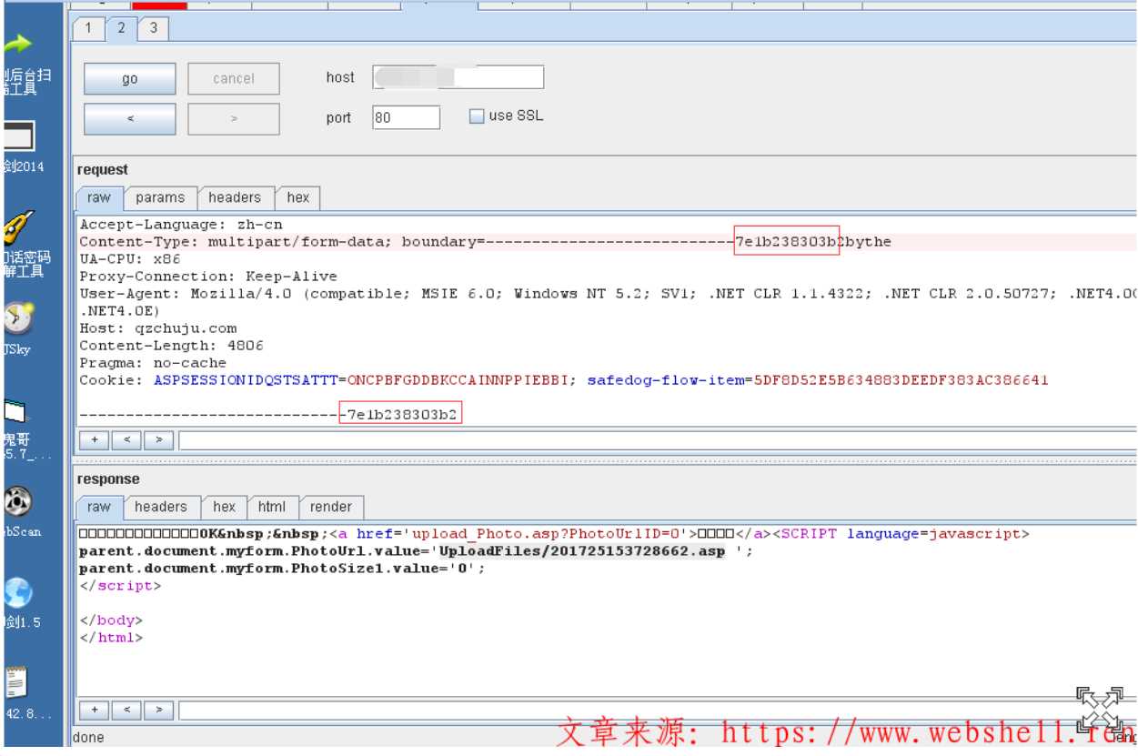Click the UploadFiles/201725153728662.asp path text
This screenshot has width=1138, height=756.
pyautogui.click(x=582, y=551)
